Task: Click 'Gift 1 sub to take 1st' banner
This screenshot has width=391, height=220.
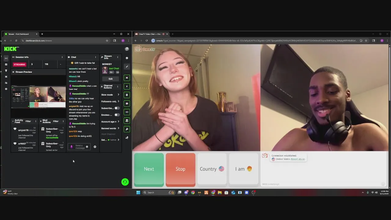Action: 83,63
